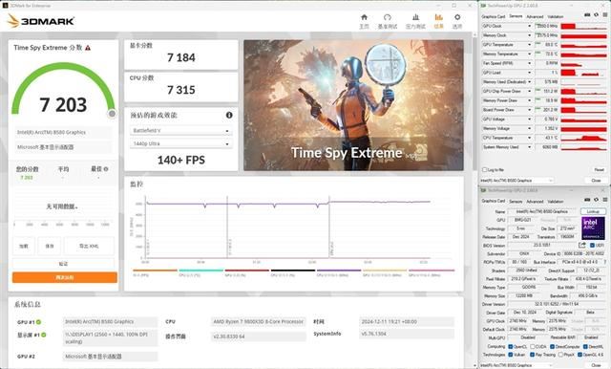
Task: Open the stress test chart icon
Action: pyautogui.click(x=416, y=17)
